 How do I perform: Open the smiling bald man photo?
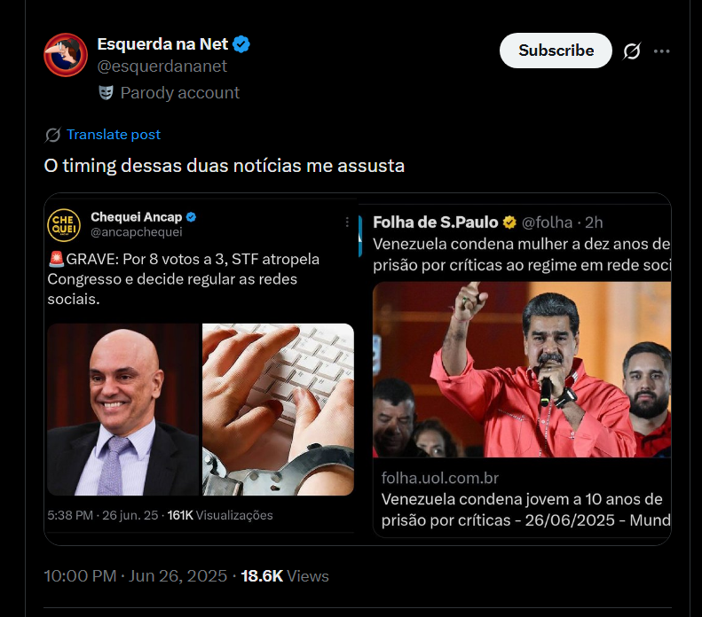[x=122, y=410]
